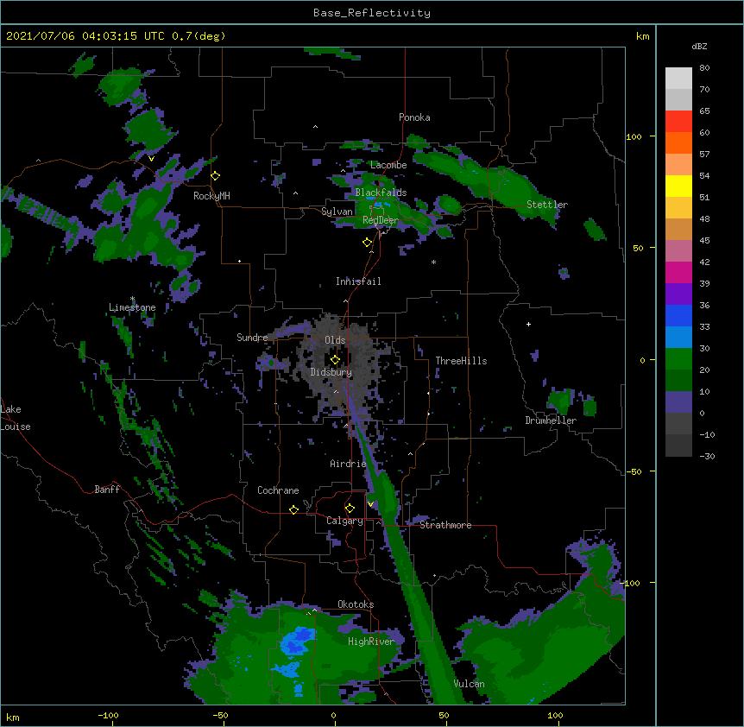Select the yellow diamond marker above Calgary label

tap(350, 509)
